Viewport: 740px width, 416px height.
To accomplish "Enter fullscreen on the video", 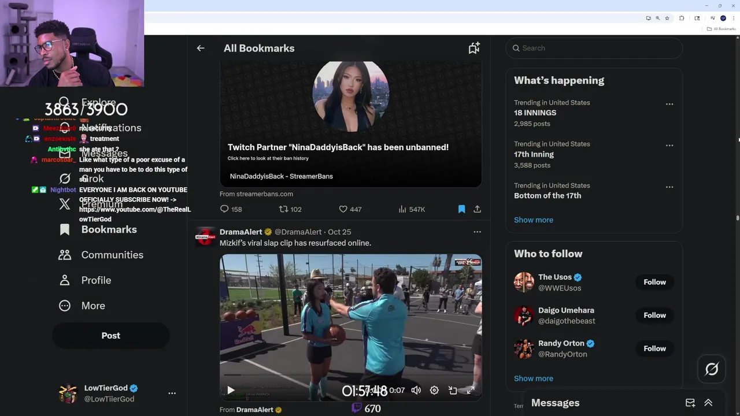I will coord(471,391).
